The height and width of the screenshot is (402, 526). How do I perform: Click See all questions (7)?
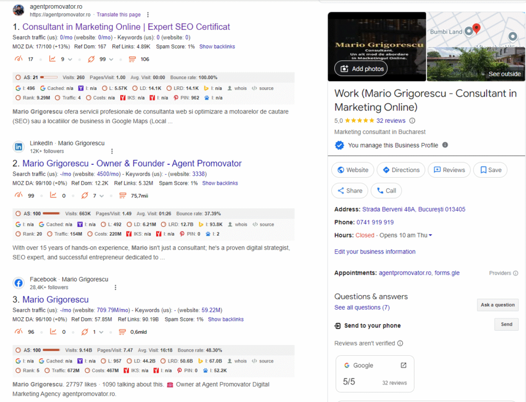(362, 308)
